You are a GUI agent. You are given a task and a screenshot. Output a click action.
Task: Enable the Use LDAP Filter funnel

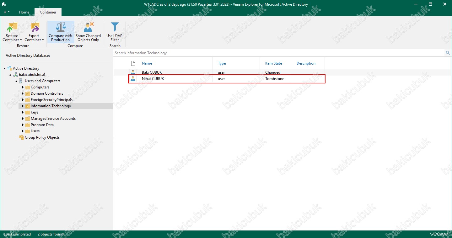(x=115, y=27)
